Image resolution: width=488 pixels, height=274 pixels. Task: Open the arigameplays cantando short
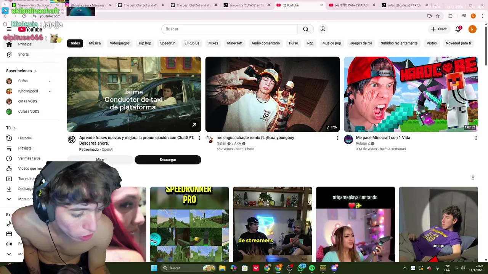pos(355,224)
